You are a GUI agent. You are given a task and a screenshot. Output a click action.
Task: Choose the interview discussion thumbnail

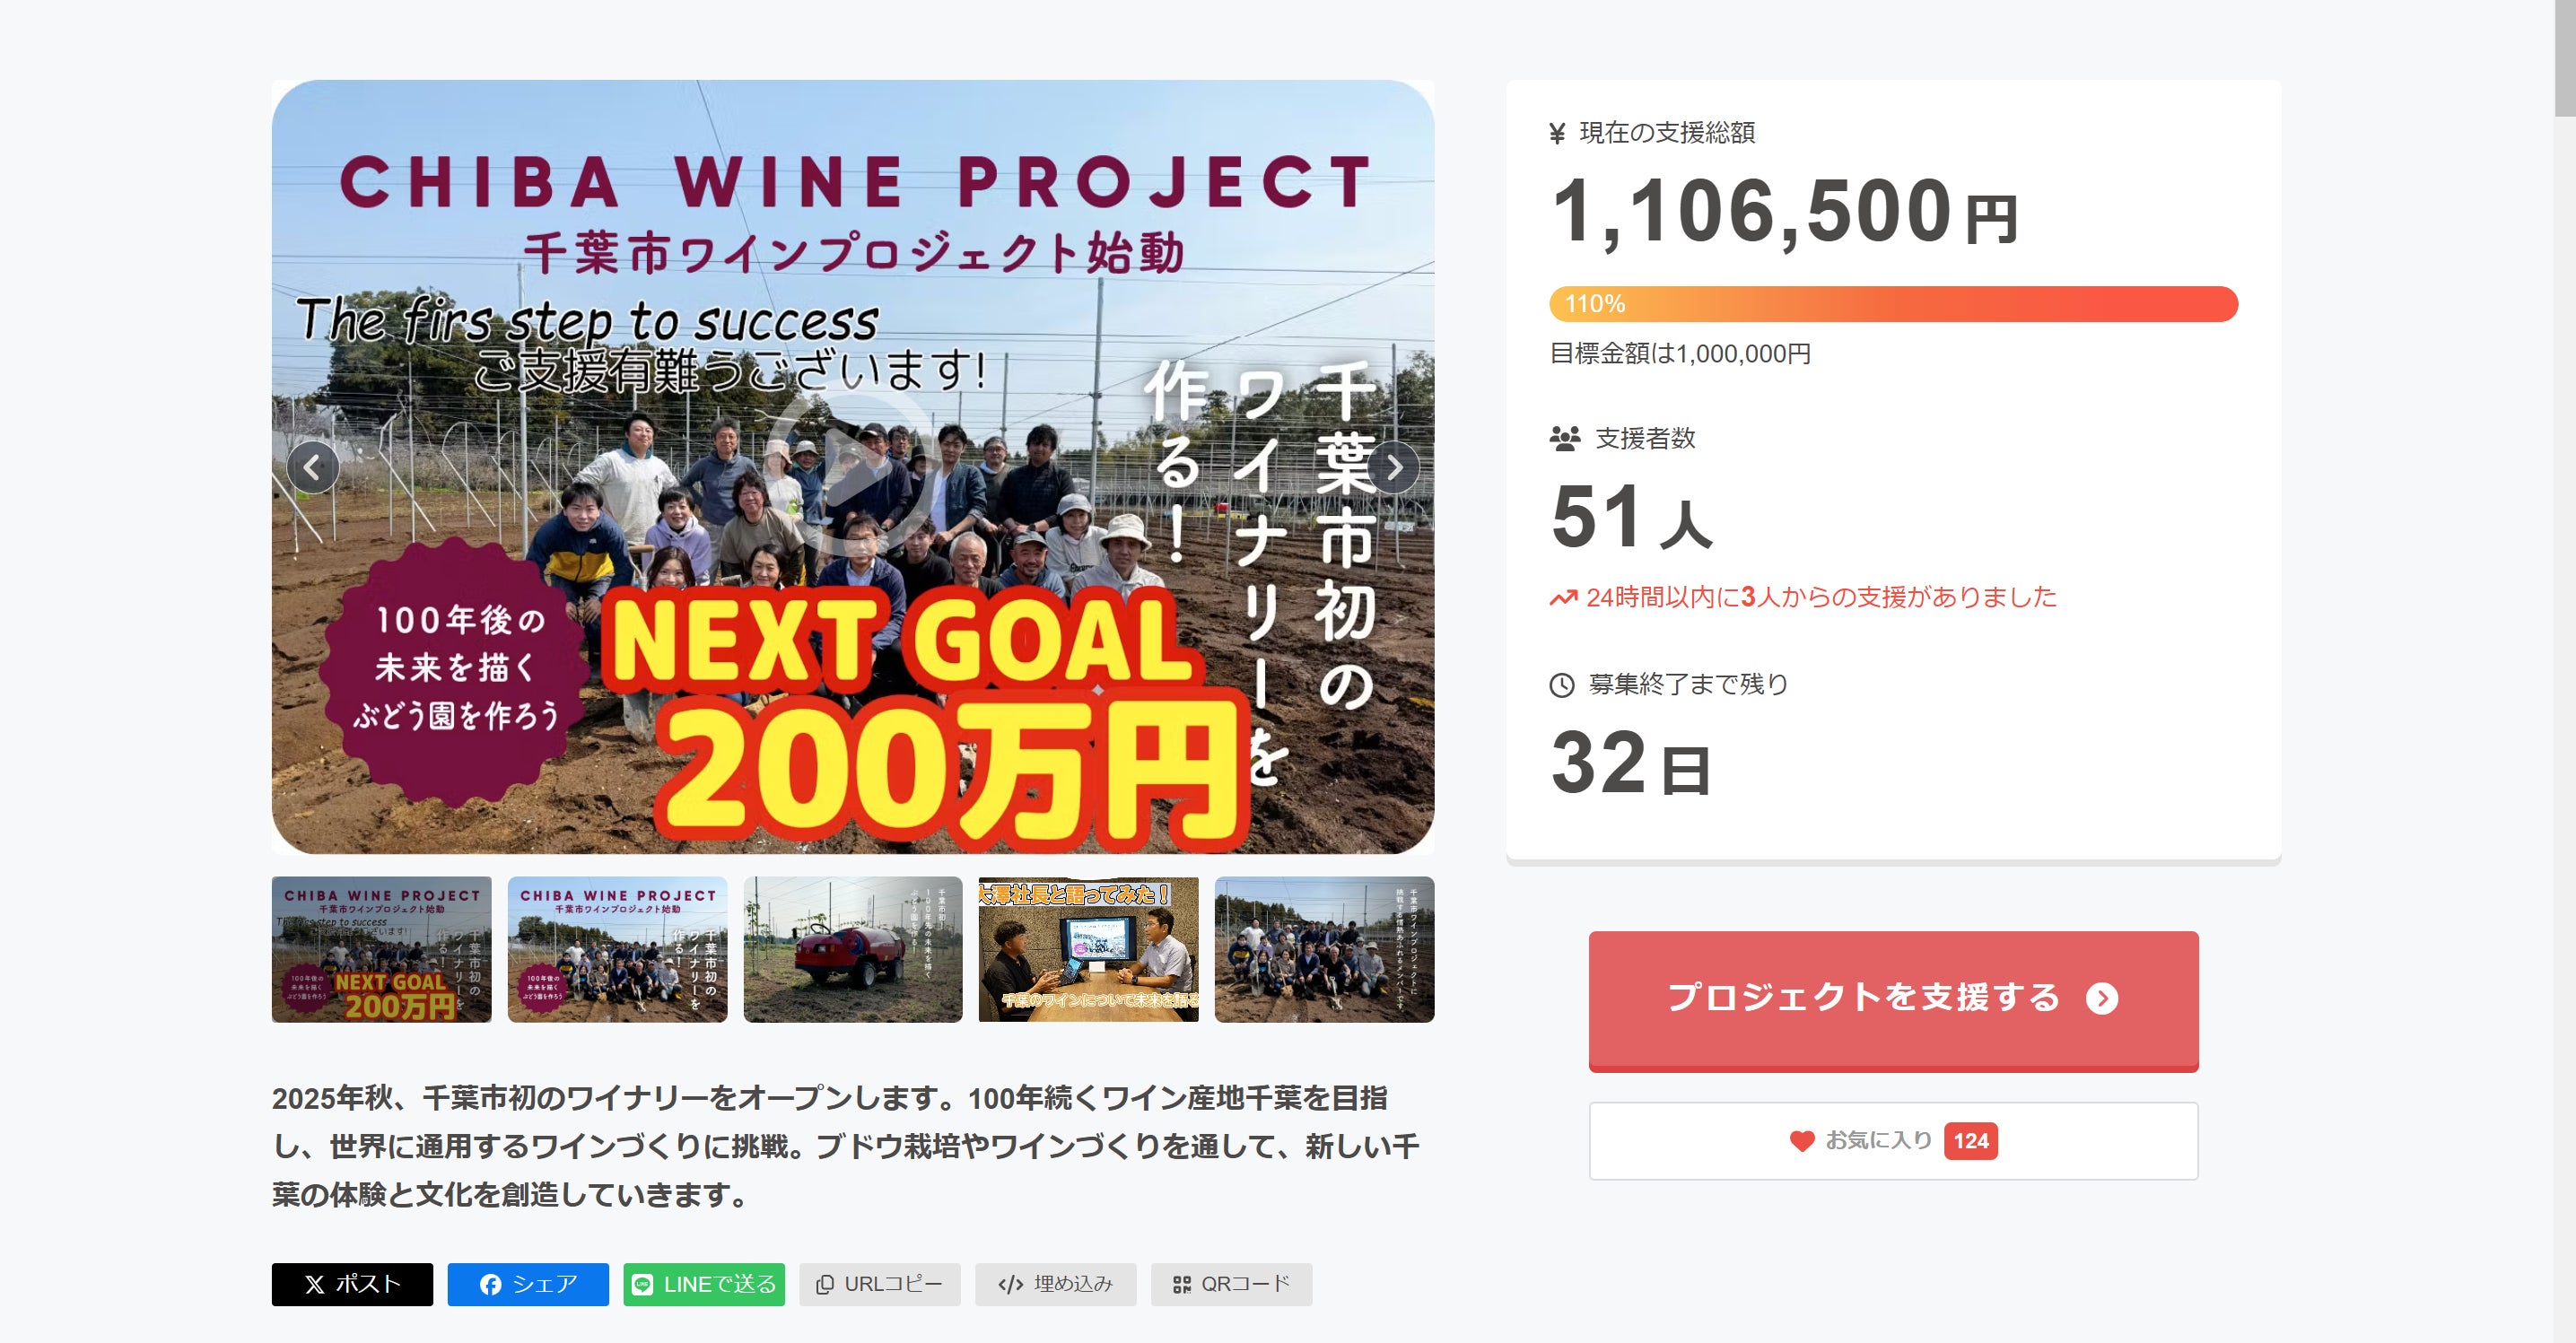tap(1088, 950)
